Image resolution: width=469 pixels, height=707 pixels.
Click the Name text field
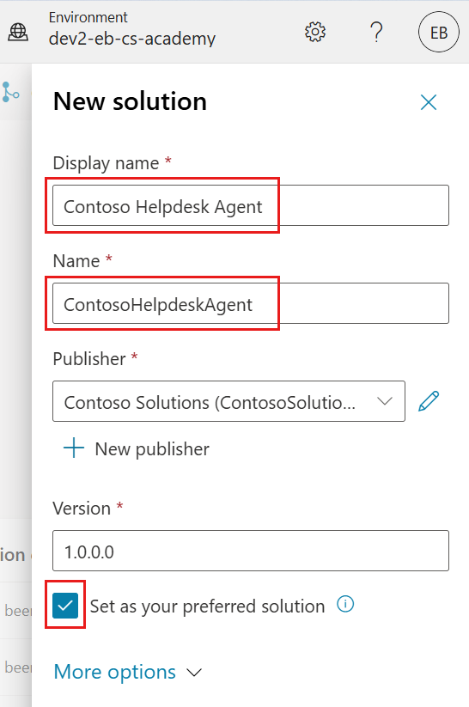251,303
